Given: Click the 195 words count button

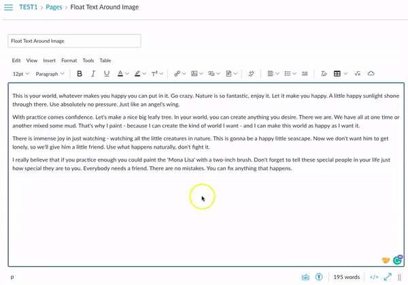Looking at the screenshot, I should click(347, 278).
